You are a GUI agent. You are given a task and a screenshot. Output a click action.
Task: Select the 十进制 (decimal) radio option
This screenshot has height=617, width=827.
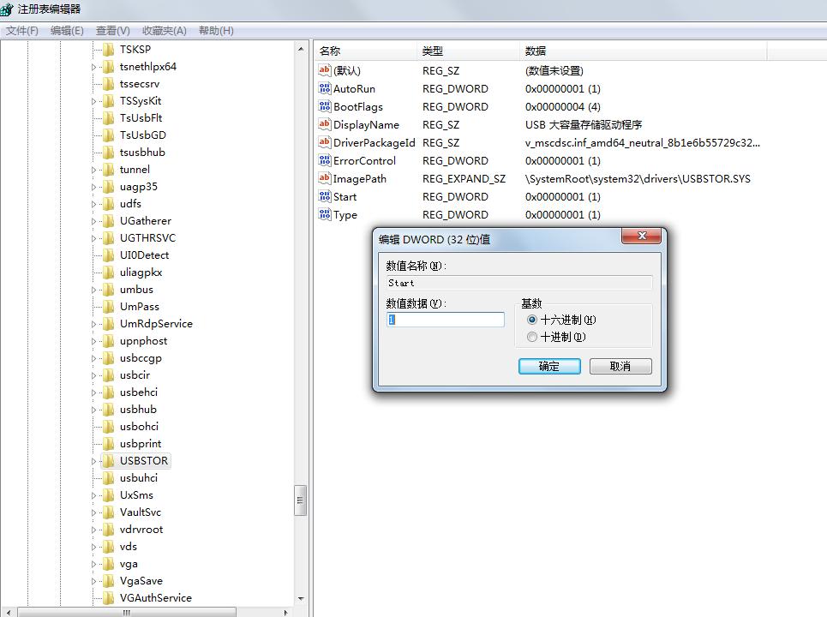532,337
